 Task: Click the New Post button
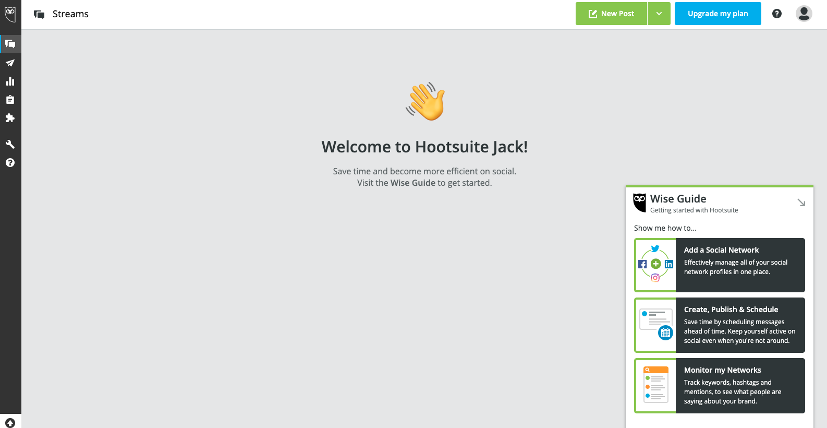pos(612,14)
